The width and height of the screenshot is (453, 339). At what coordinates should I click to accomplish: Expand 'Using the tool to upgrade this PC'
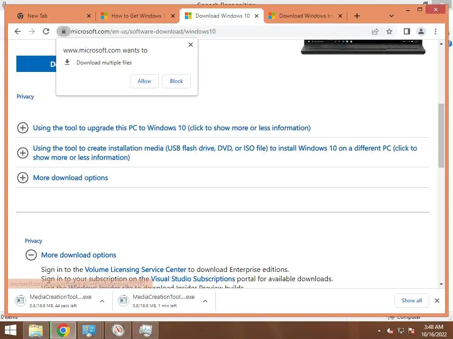pyautogui.click(x=172, y=128)
